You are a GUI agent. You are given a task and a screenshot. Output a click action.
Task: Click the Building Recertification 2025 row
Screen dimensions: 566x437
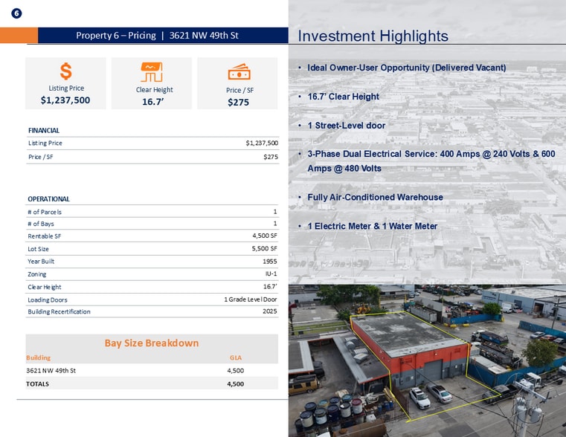(x=152, y=311)
